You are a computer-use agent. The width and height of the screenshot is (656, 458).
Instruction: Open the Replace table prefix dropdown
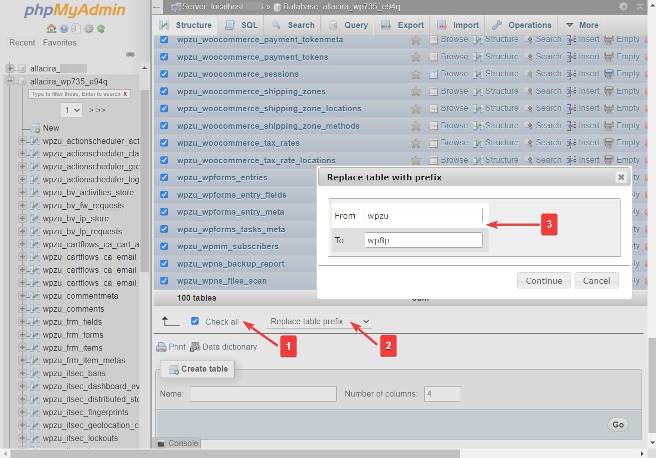[x=318, y=321]
